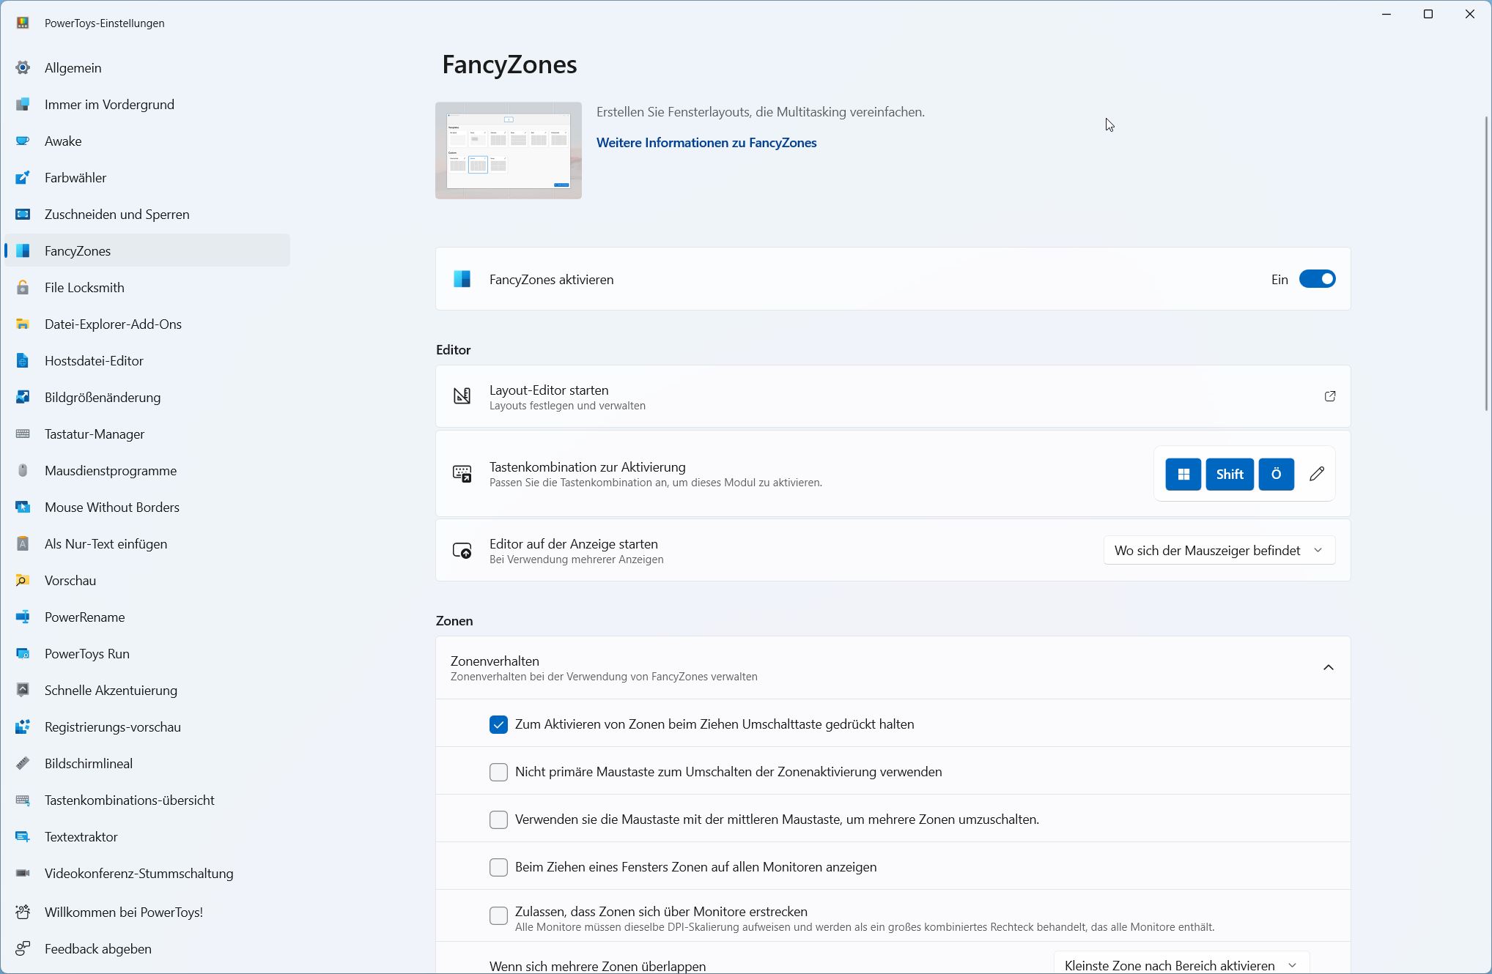
Task: Click the pencil icon to edit the shortcut
Action: point(1317,474)
